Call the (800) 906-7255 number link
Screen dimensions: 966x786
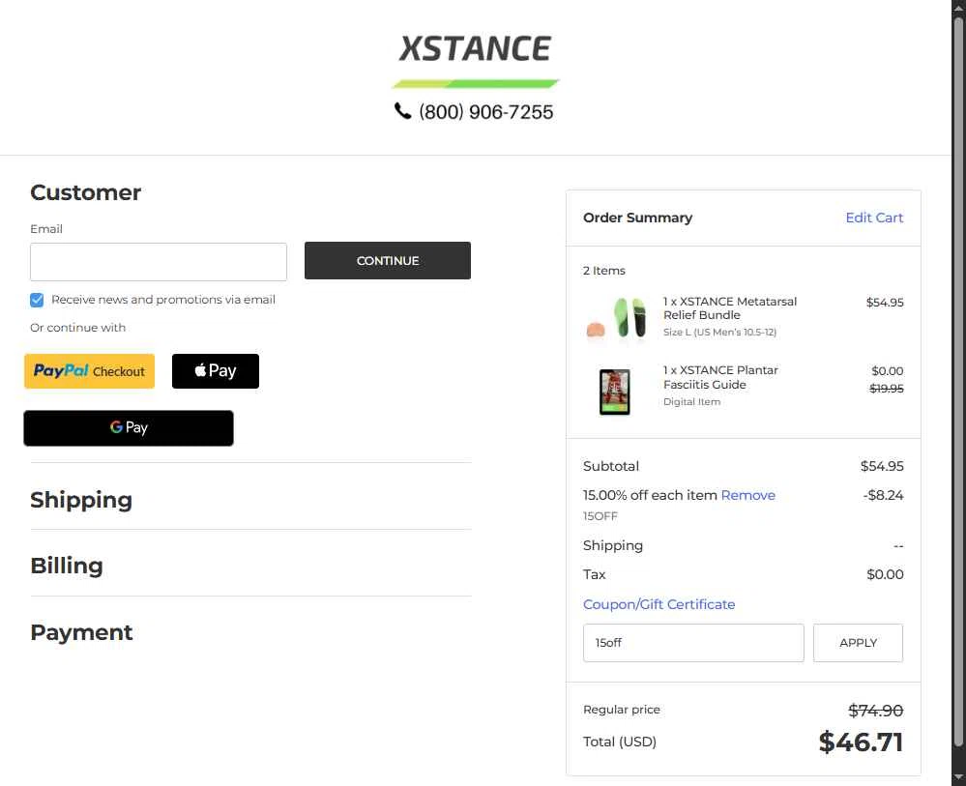coord(485,111)
